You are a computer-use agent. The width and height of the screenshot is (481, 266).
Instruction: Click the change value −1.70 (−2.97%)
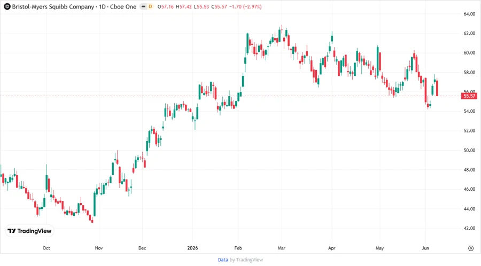click(x=245, y=6)
